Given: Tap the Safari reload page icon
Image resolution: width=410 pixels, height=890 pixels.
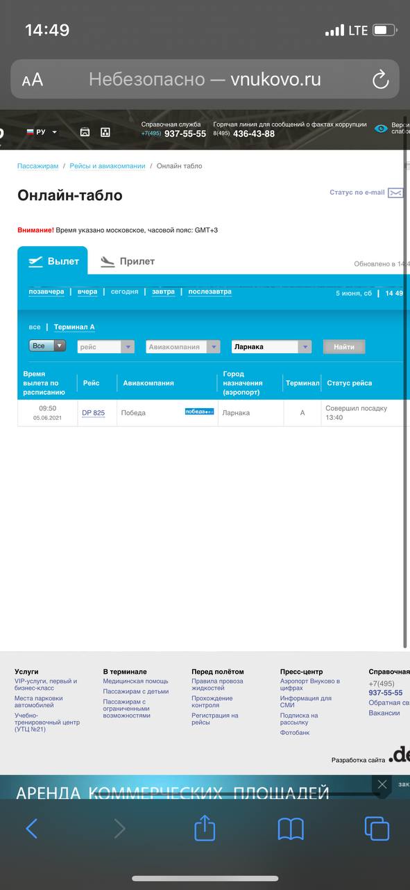Looking at the screenshot, I should (x=380, y=79).
